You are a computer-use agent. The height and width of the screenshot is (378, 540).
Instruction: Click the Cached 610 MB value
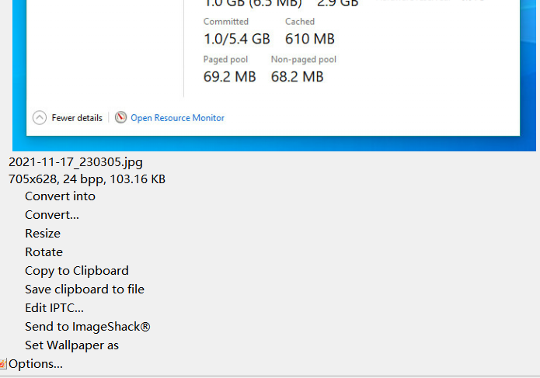click(x=309, y=39)
